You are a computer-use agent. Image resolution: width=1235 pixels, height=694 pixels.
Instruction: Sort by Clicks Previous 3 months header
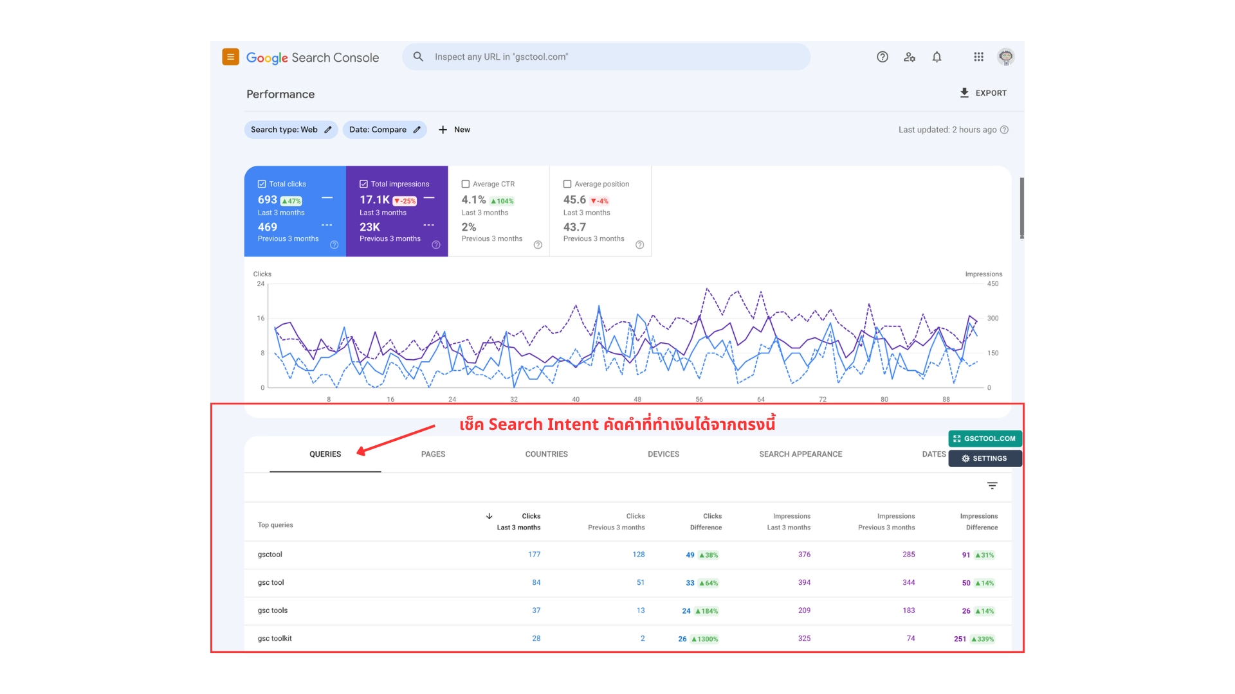pyautogui.click(x=616, y=522)
